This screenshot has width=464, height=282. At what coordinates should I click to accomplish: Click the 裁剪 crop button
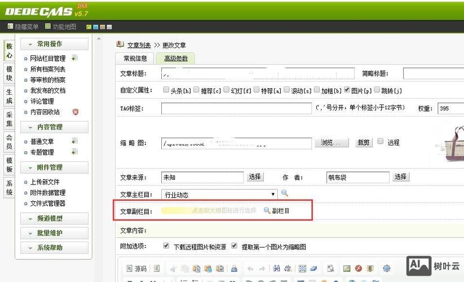point(364,143)
